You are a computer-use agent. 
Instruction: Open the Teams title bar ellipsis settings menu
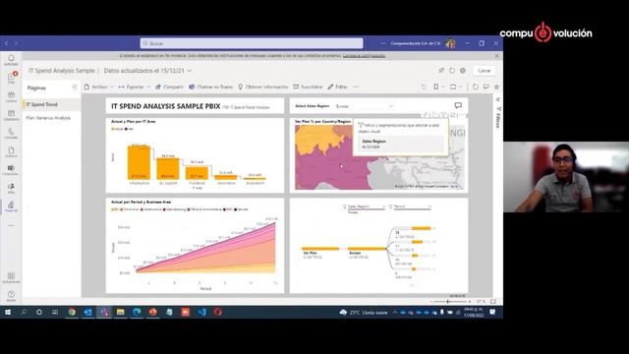(x=383, y=43)
